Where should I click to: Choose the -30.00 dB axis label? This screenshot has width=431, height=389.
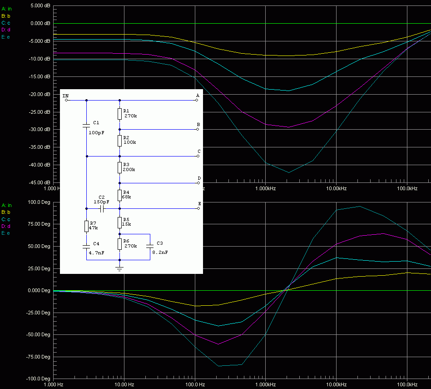pyautogui.click(x=40, y=129)
